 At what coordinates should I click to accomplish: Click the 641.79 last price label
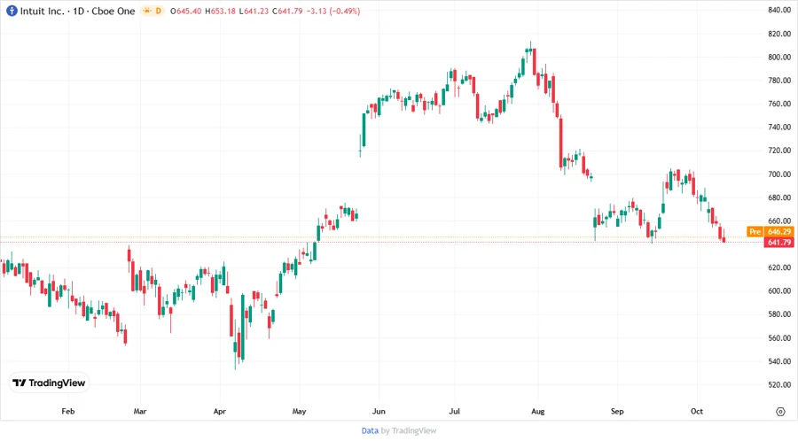[x=778, y=243]
